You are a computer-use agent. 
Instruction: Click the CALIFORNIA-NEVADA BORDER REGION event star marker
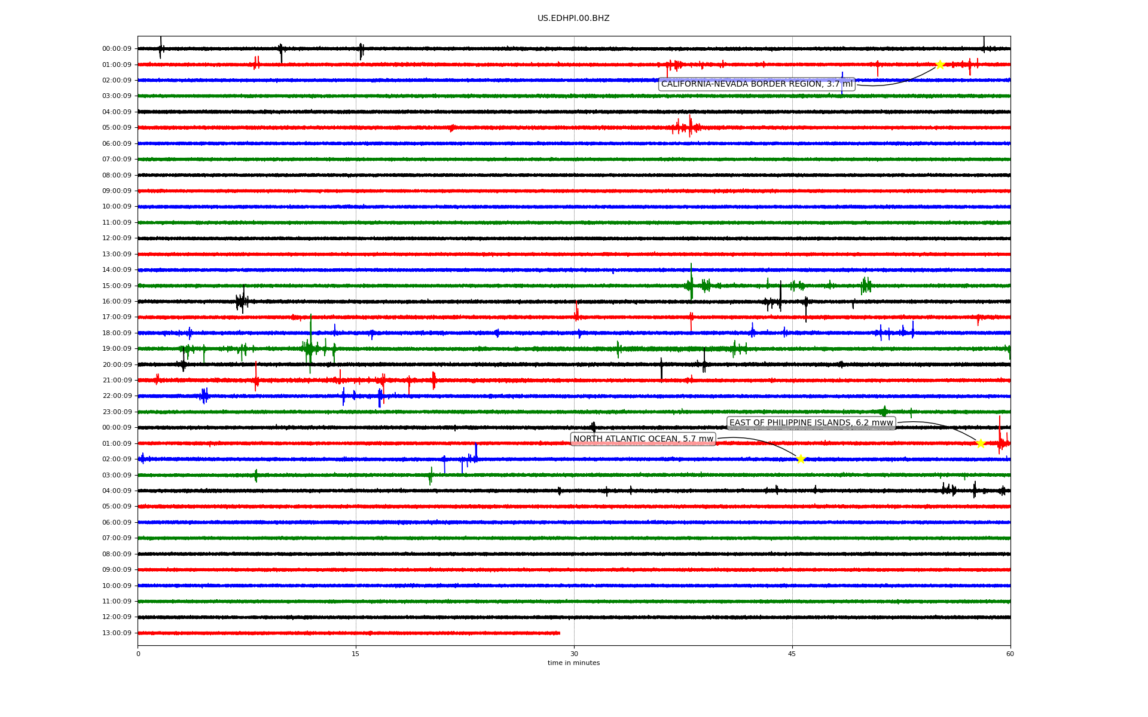tap(939, 65)
